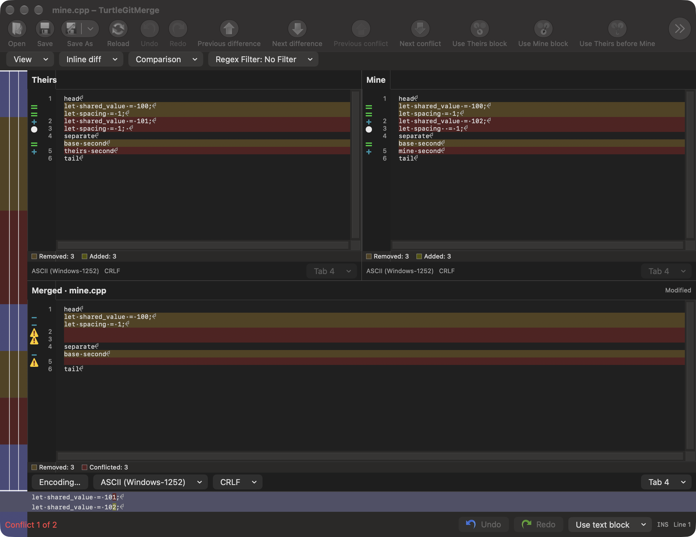This screenshot has height=537, width=696.
Task: Open merged pane CRLF line ending dropdown
Action: pos(237,482)
